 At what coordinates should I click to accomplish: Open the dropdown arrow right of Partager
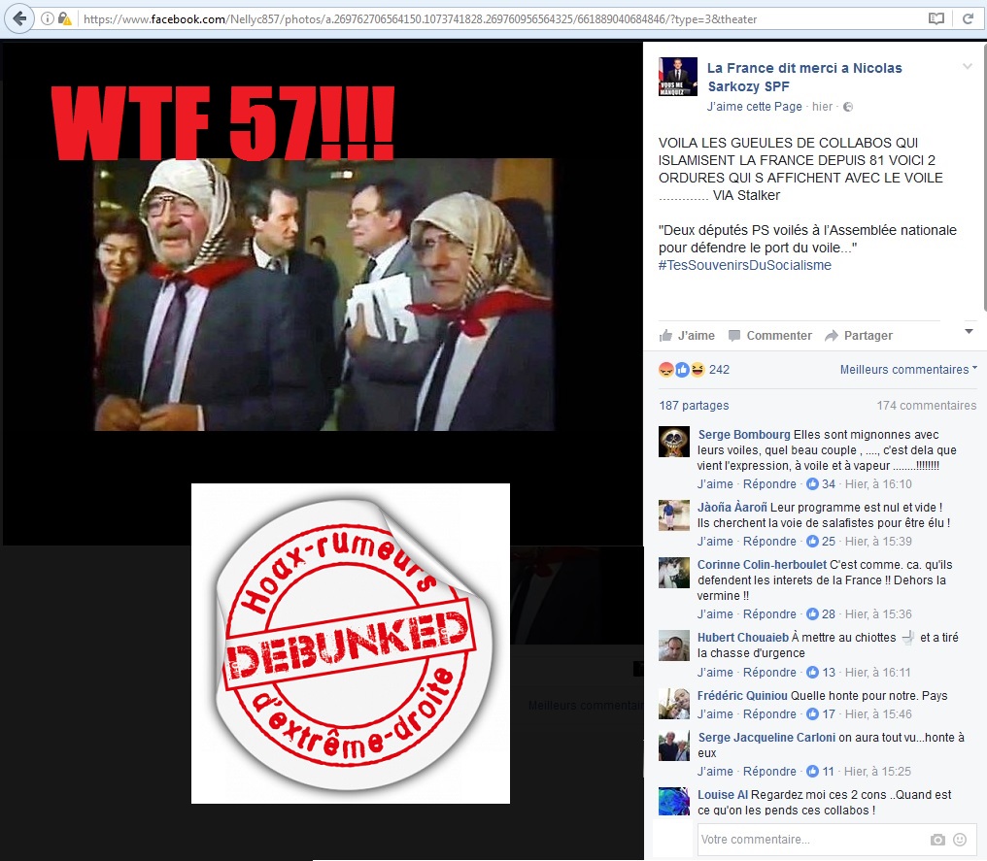(970, 331)
